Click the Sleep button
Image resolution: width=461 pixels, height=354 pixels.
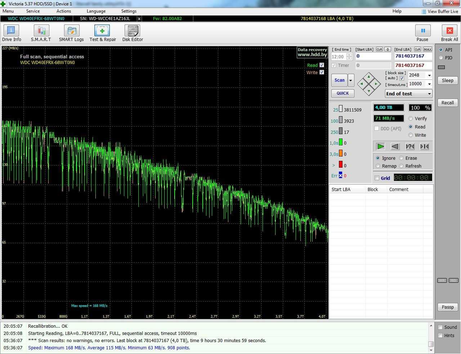pos(448,80)
